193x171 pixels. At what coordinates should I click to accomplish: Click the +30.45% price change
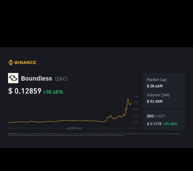tap(53, 92)
